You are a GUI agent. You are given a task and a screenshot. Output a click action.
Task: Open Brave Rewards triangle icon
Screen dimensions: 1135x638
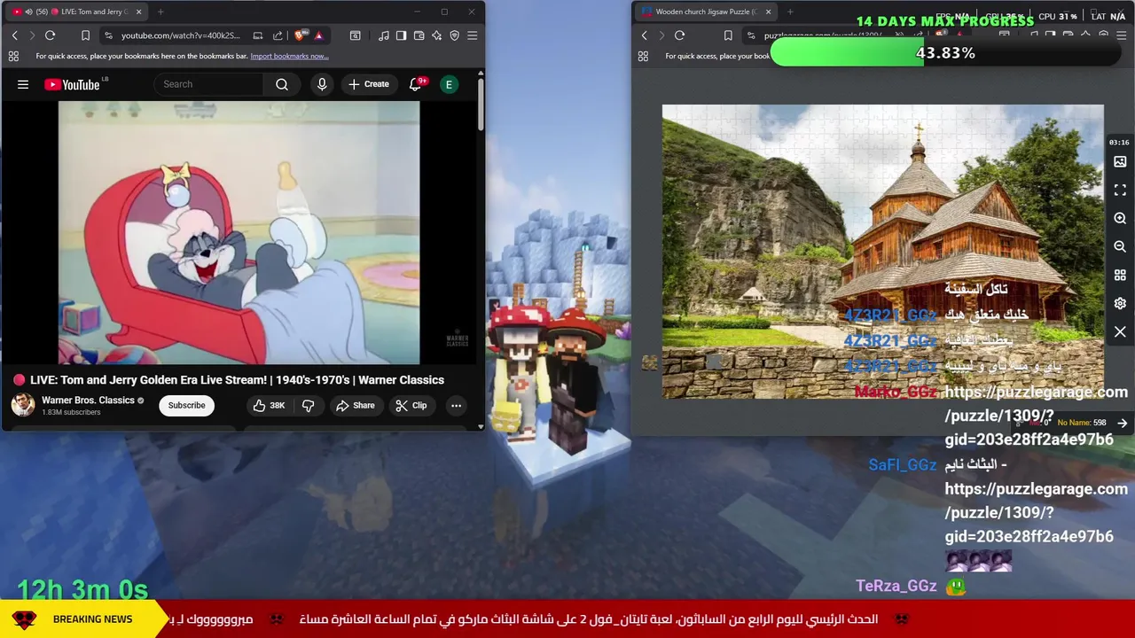pos(318,35)
